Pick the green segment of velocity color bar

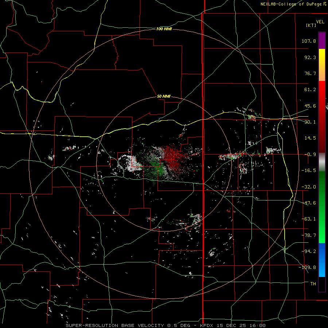coord(322,207)
